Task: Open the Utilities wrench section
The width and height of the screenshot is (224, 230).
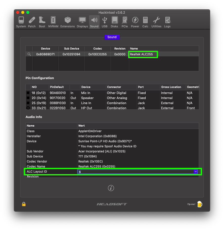Action: 156,22
